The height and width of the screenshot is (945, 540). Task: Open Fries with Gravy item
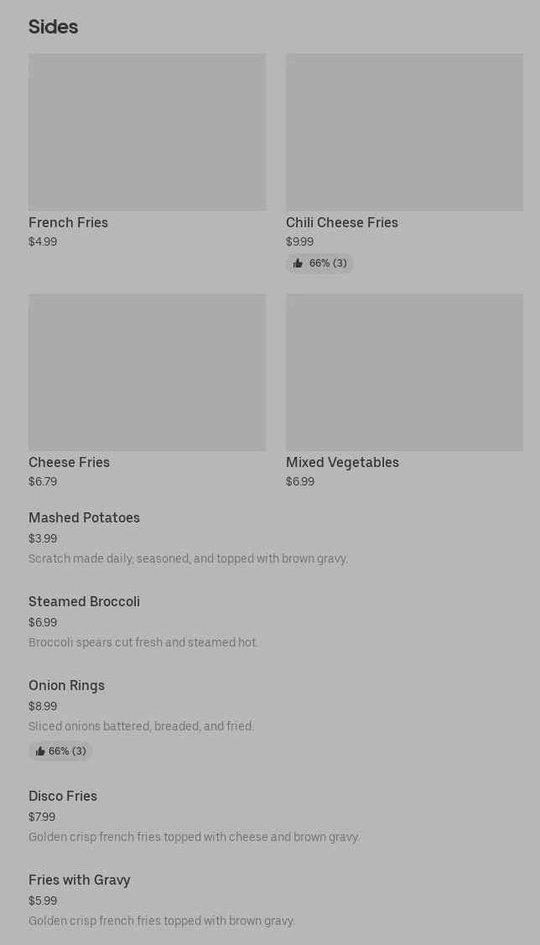click(80, 880)
